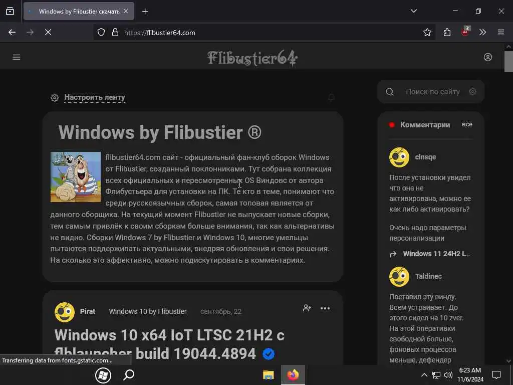Show все comments link
The height and width of the screenshot is (385, 513).
coord(467,124)
